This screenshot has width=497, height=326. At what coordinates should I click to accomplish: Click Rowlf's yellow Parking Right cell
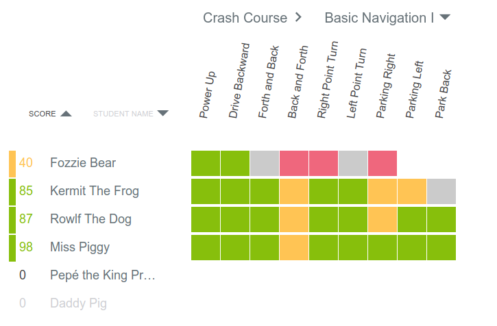point(383,219)
